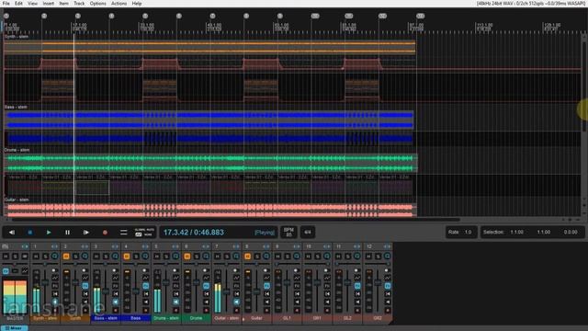Arm record on track 12 GR2
This screenshot has height=331, width=588.
click(388, 311)
